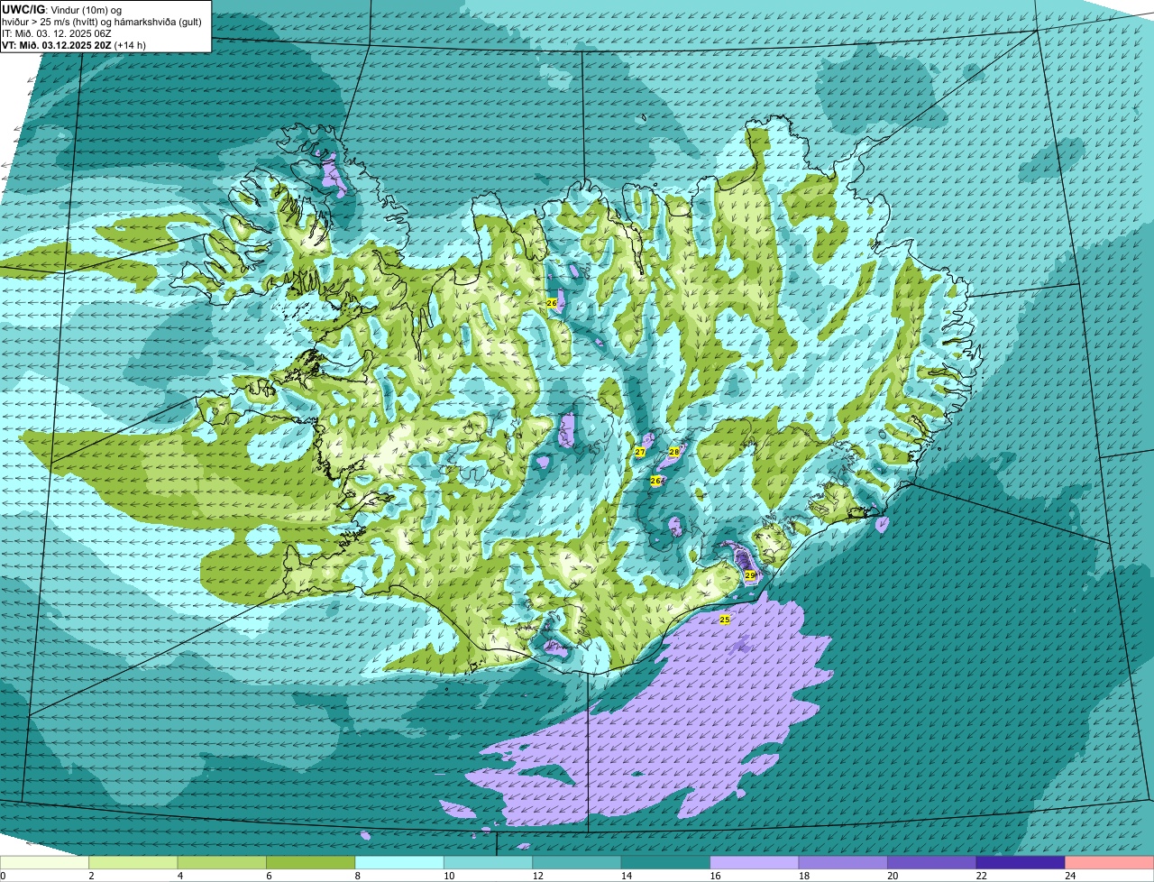Viewport: 1154px width, 882px height.
Task: Select the green 4–6 m/s scale swatch
Action: tap(223, 863)
